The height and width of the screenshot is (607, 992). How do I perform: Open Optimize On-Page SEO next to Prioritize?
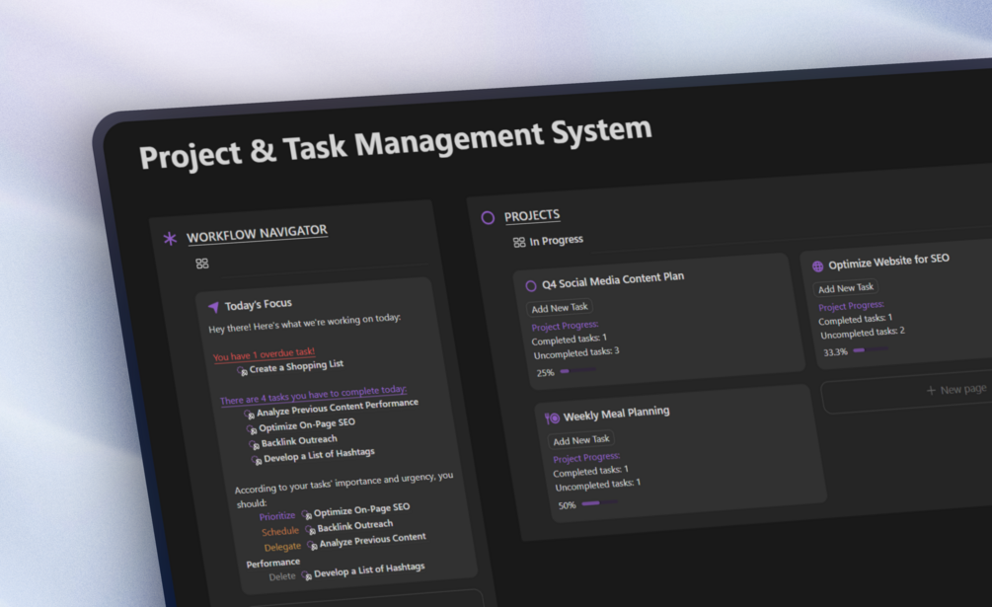tap(362, 509)
